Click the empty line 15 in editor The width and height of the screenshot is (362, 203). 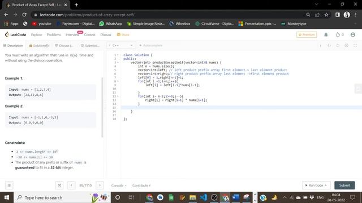click(x=242, y=108)
